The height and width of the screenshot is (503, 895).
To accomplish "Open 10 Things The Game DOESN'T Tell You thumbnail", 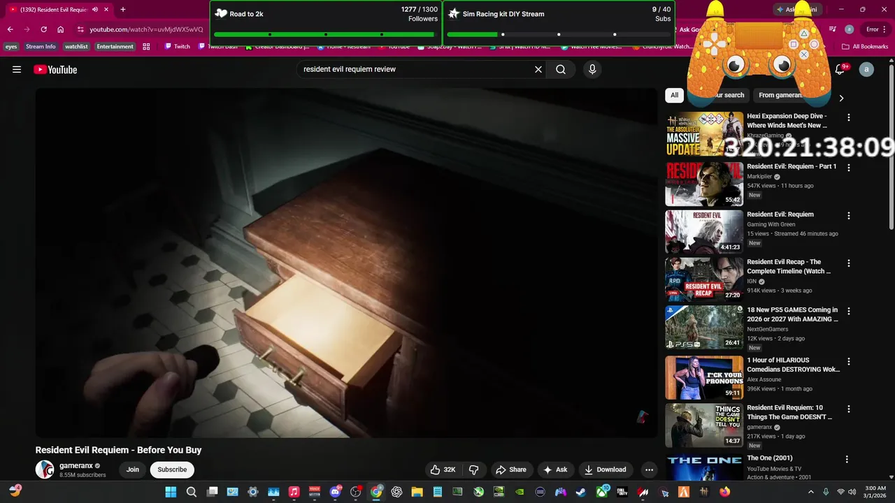I will [704, 425].
